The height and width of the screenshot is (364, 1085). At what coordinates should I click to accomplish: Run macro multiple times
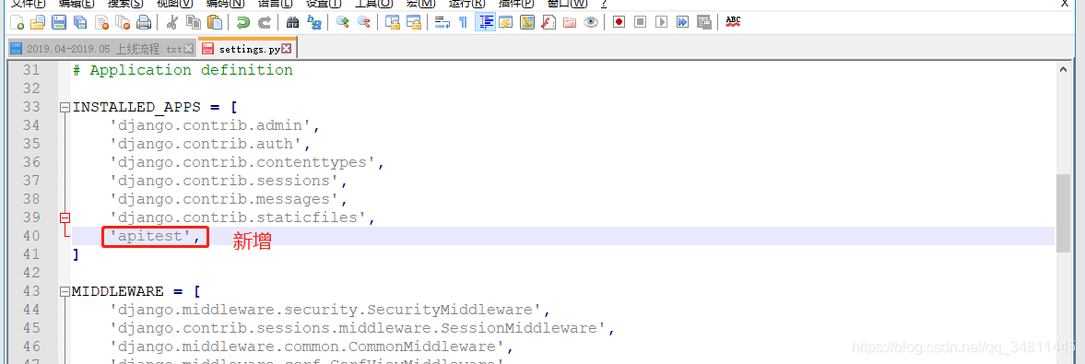[683, 22]
